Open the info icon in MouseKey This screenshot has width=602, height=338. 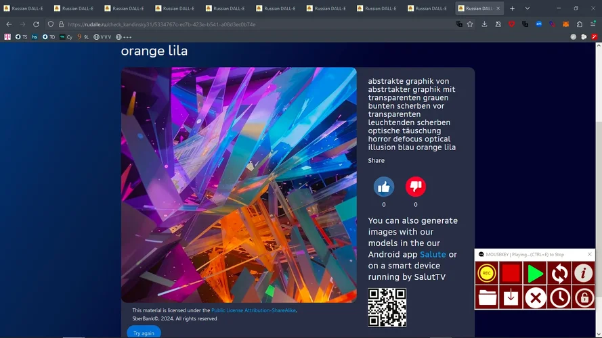tap(583, 274)
